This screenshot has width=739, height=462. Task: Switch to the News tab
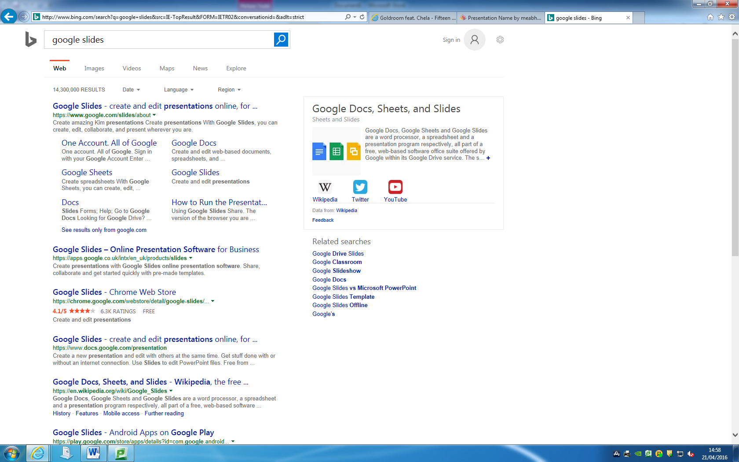tap(200, 68)
